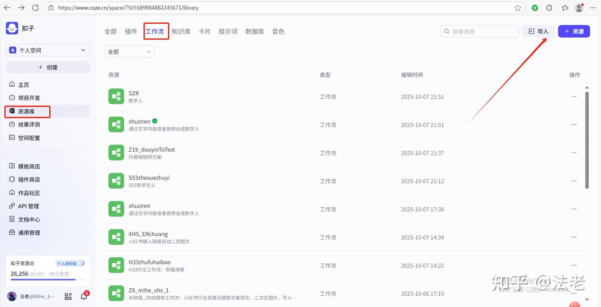Click the browser address bar URL
The width and height of the screenshot is (601, 307).
(128, 8)
